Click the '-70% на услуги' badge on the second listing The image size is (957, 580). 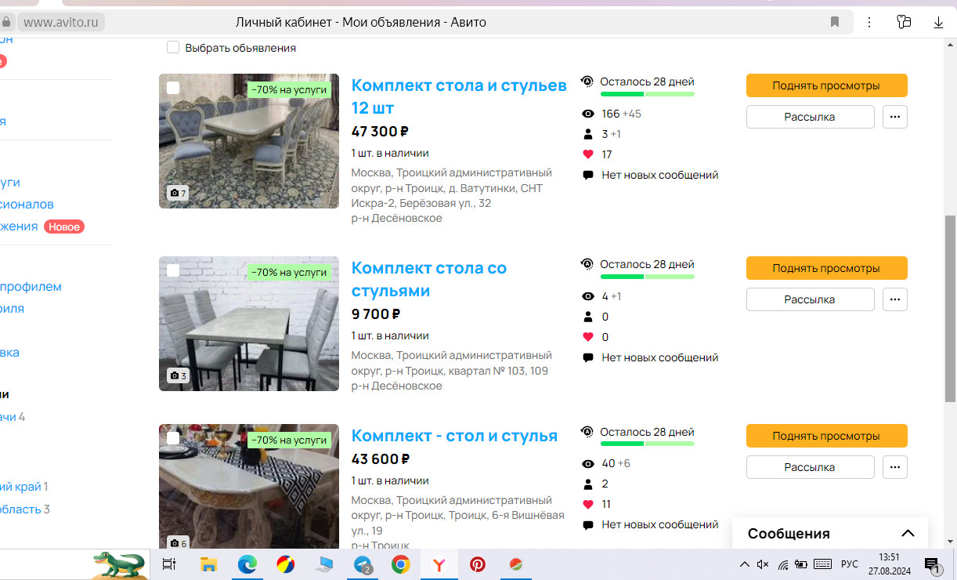(289, 272)
